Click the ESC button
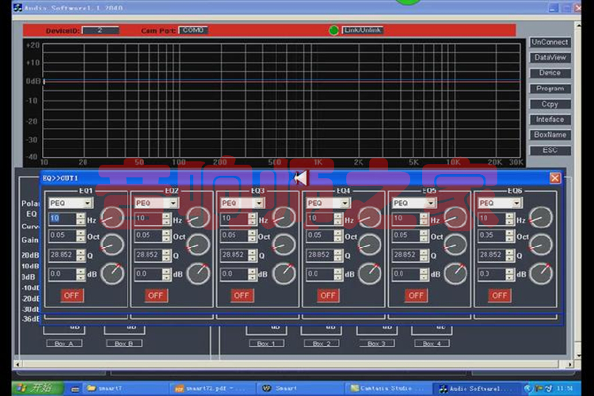This screenshot has height=396, width=594. coord(550,150)
